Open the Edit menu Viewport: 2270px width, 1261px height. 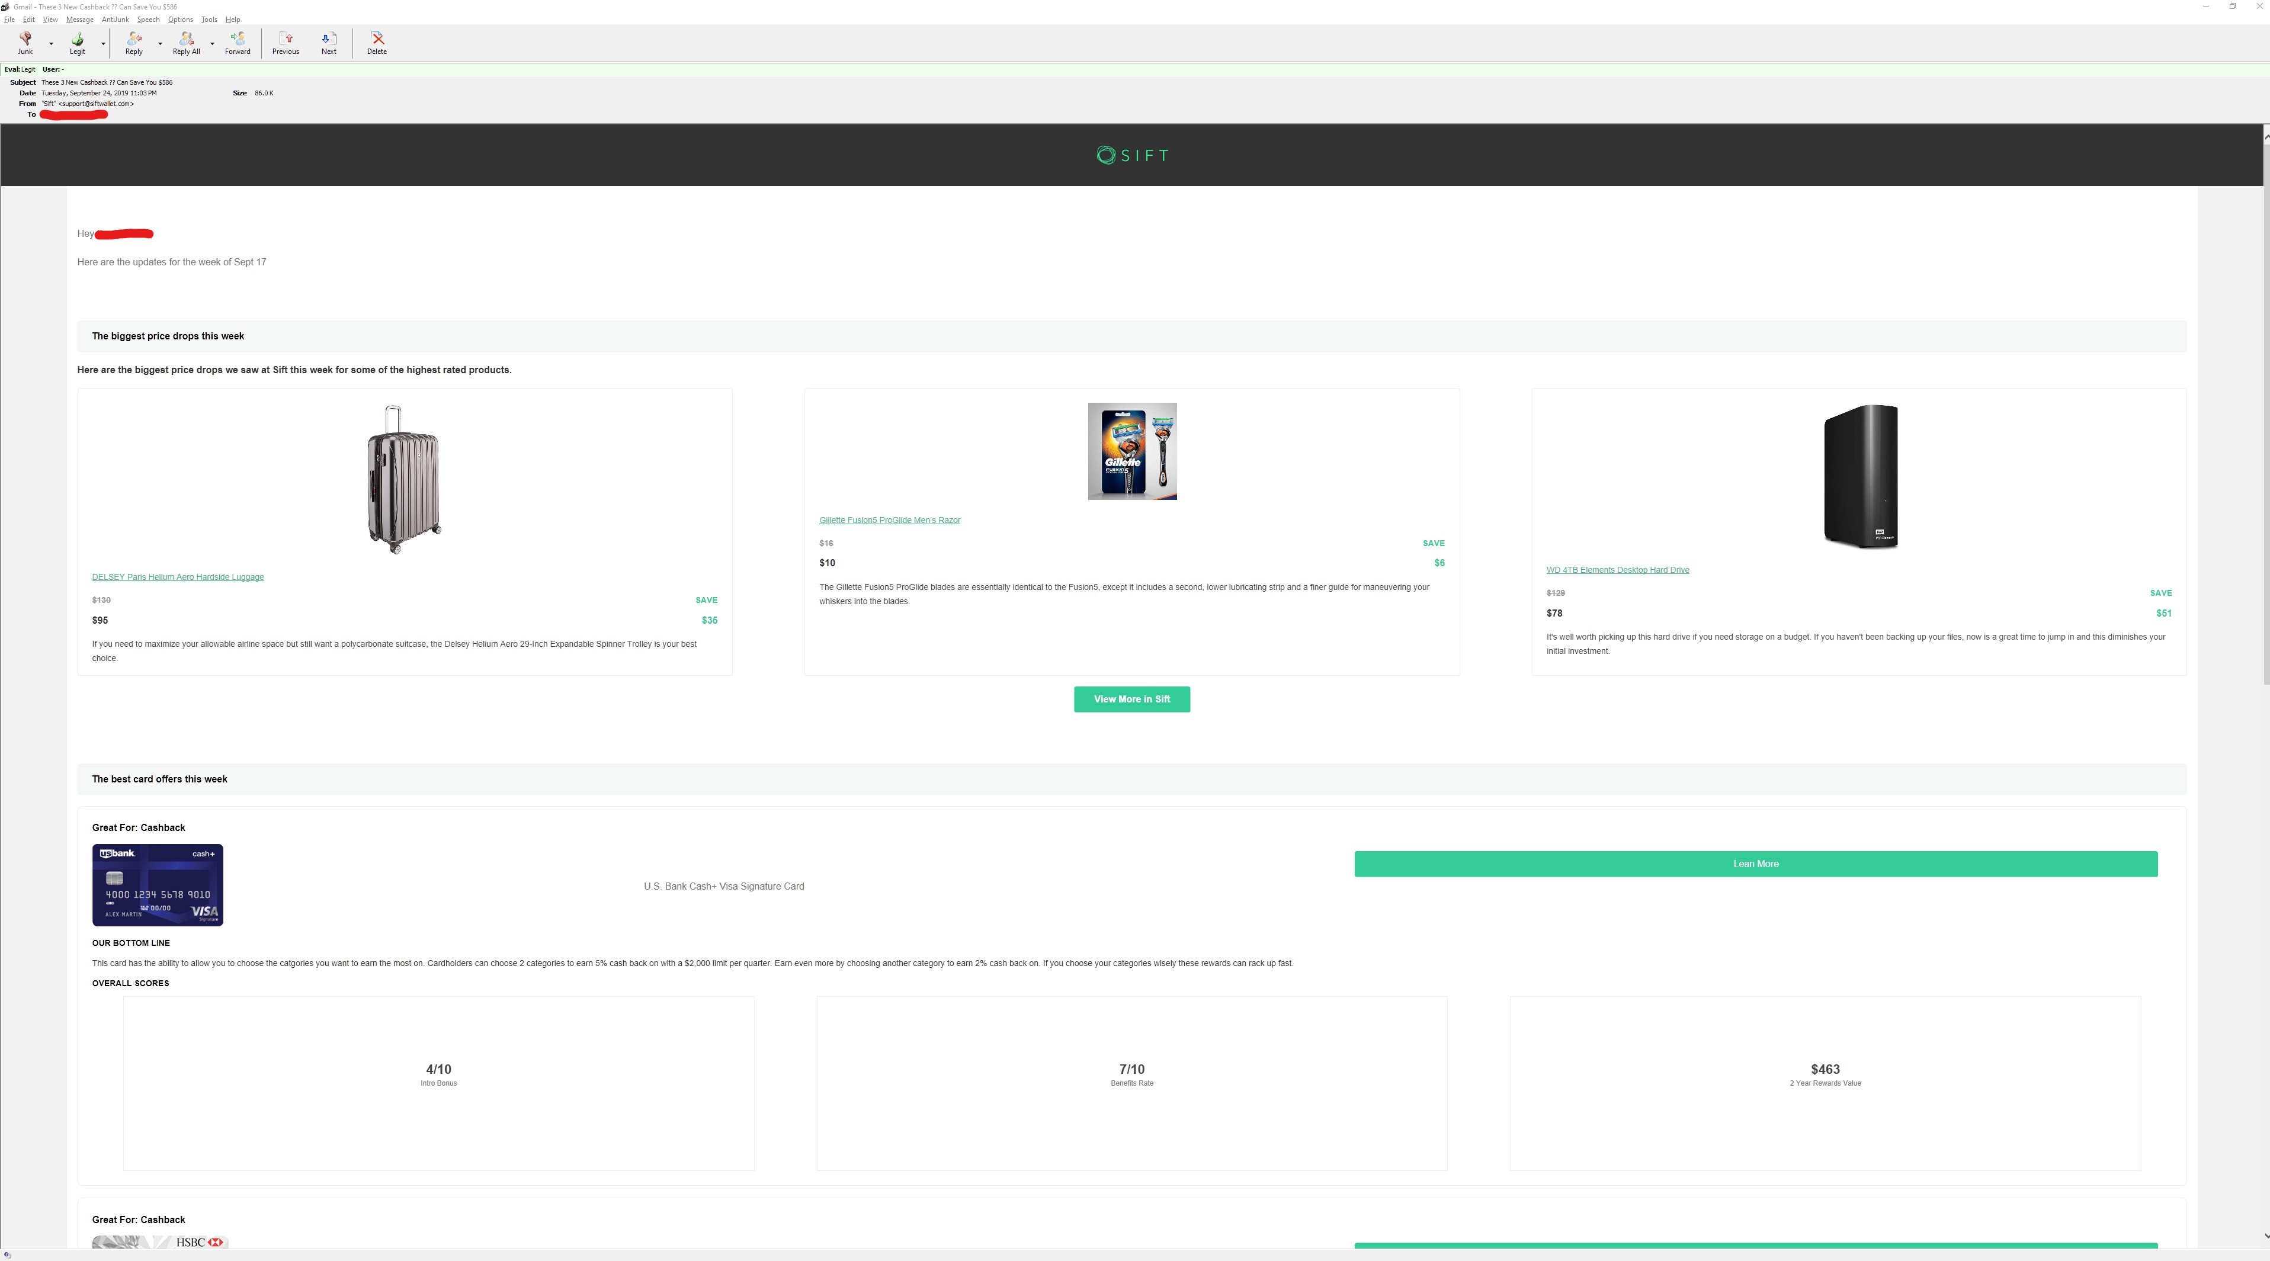pyautogui.click(x=29, y=20)
